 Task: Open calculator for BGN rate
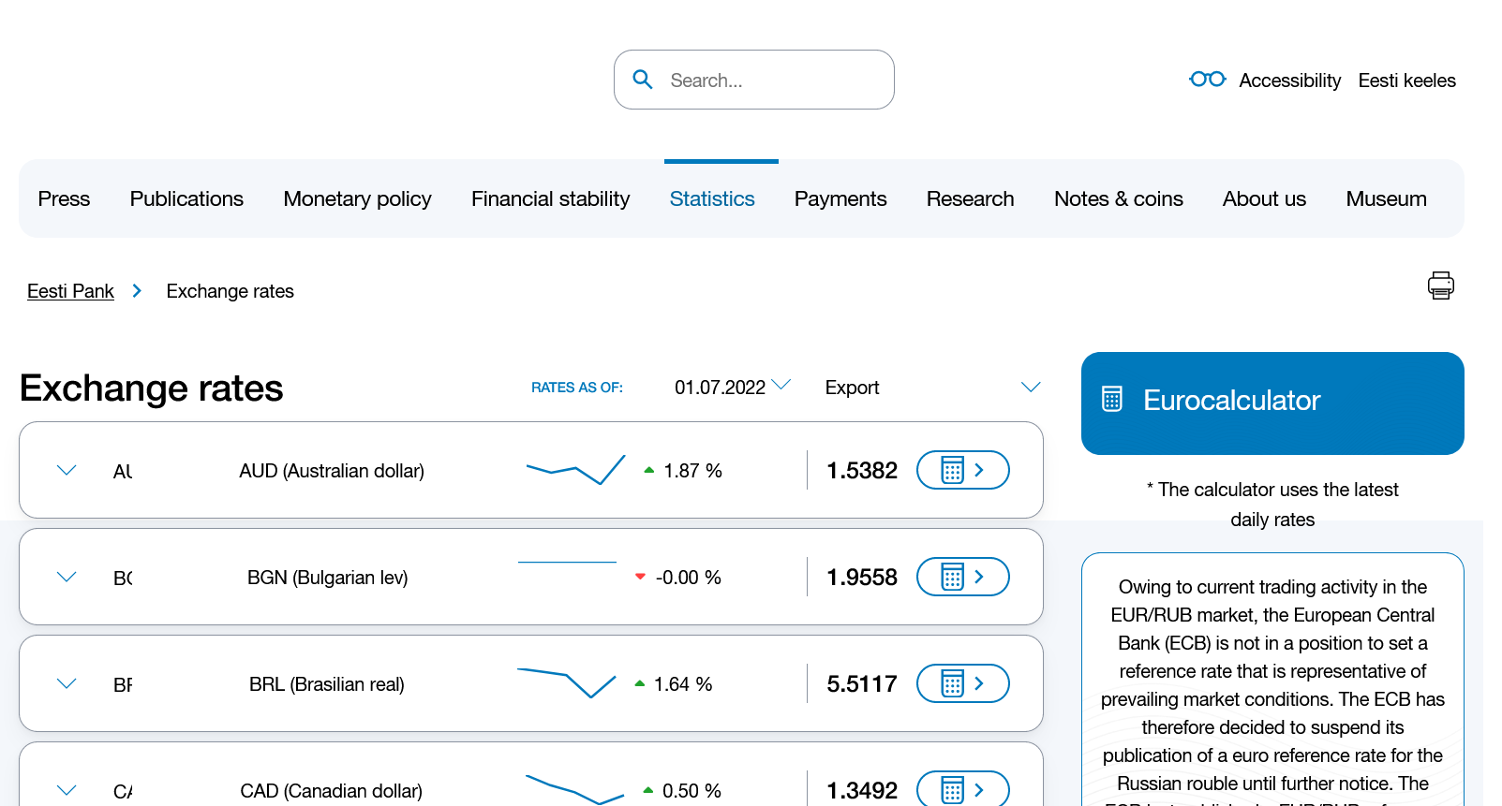coord(962,577)
